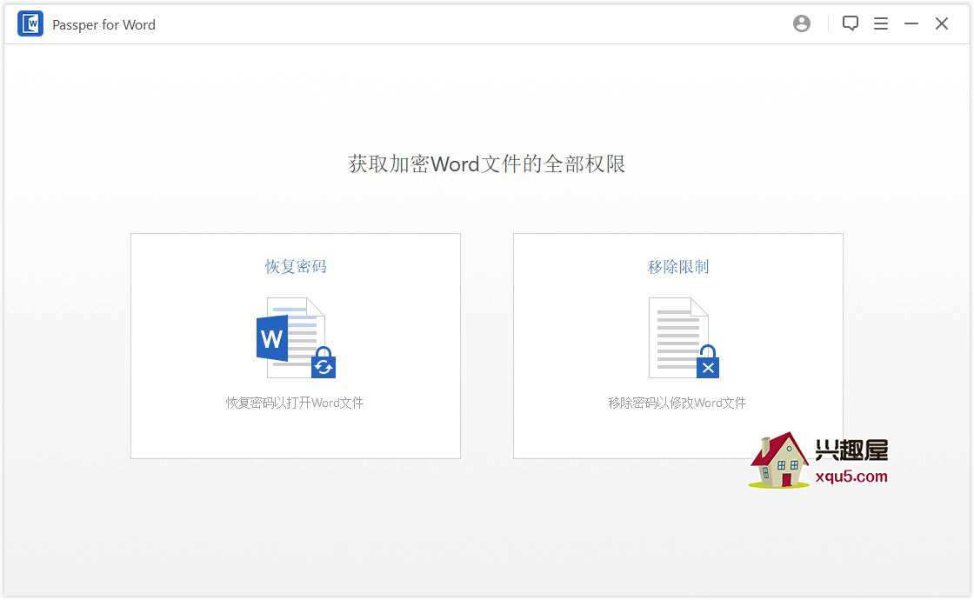Click the 获取加密Word文件的全部权限 headline
The image size is (974, 600).
[x=486, y=164]
